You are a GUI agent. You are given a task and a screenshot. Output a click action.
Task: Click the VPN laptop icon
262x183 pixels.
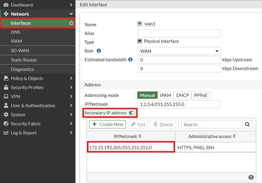tap(6, 97)
